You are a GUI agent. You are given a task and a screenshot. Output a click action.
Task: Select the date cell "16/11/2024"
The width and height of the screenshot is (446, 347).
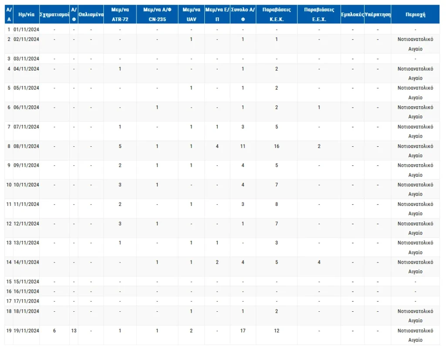tap(26, 291)
